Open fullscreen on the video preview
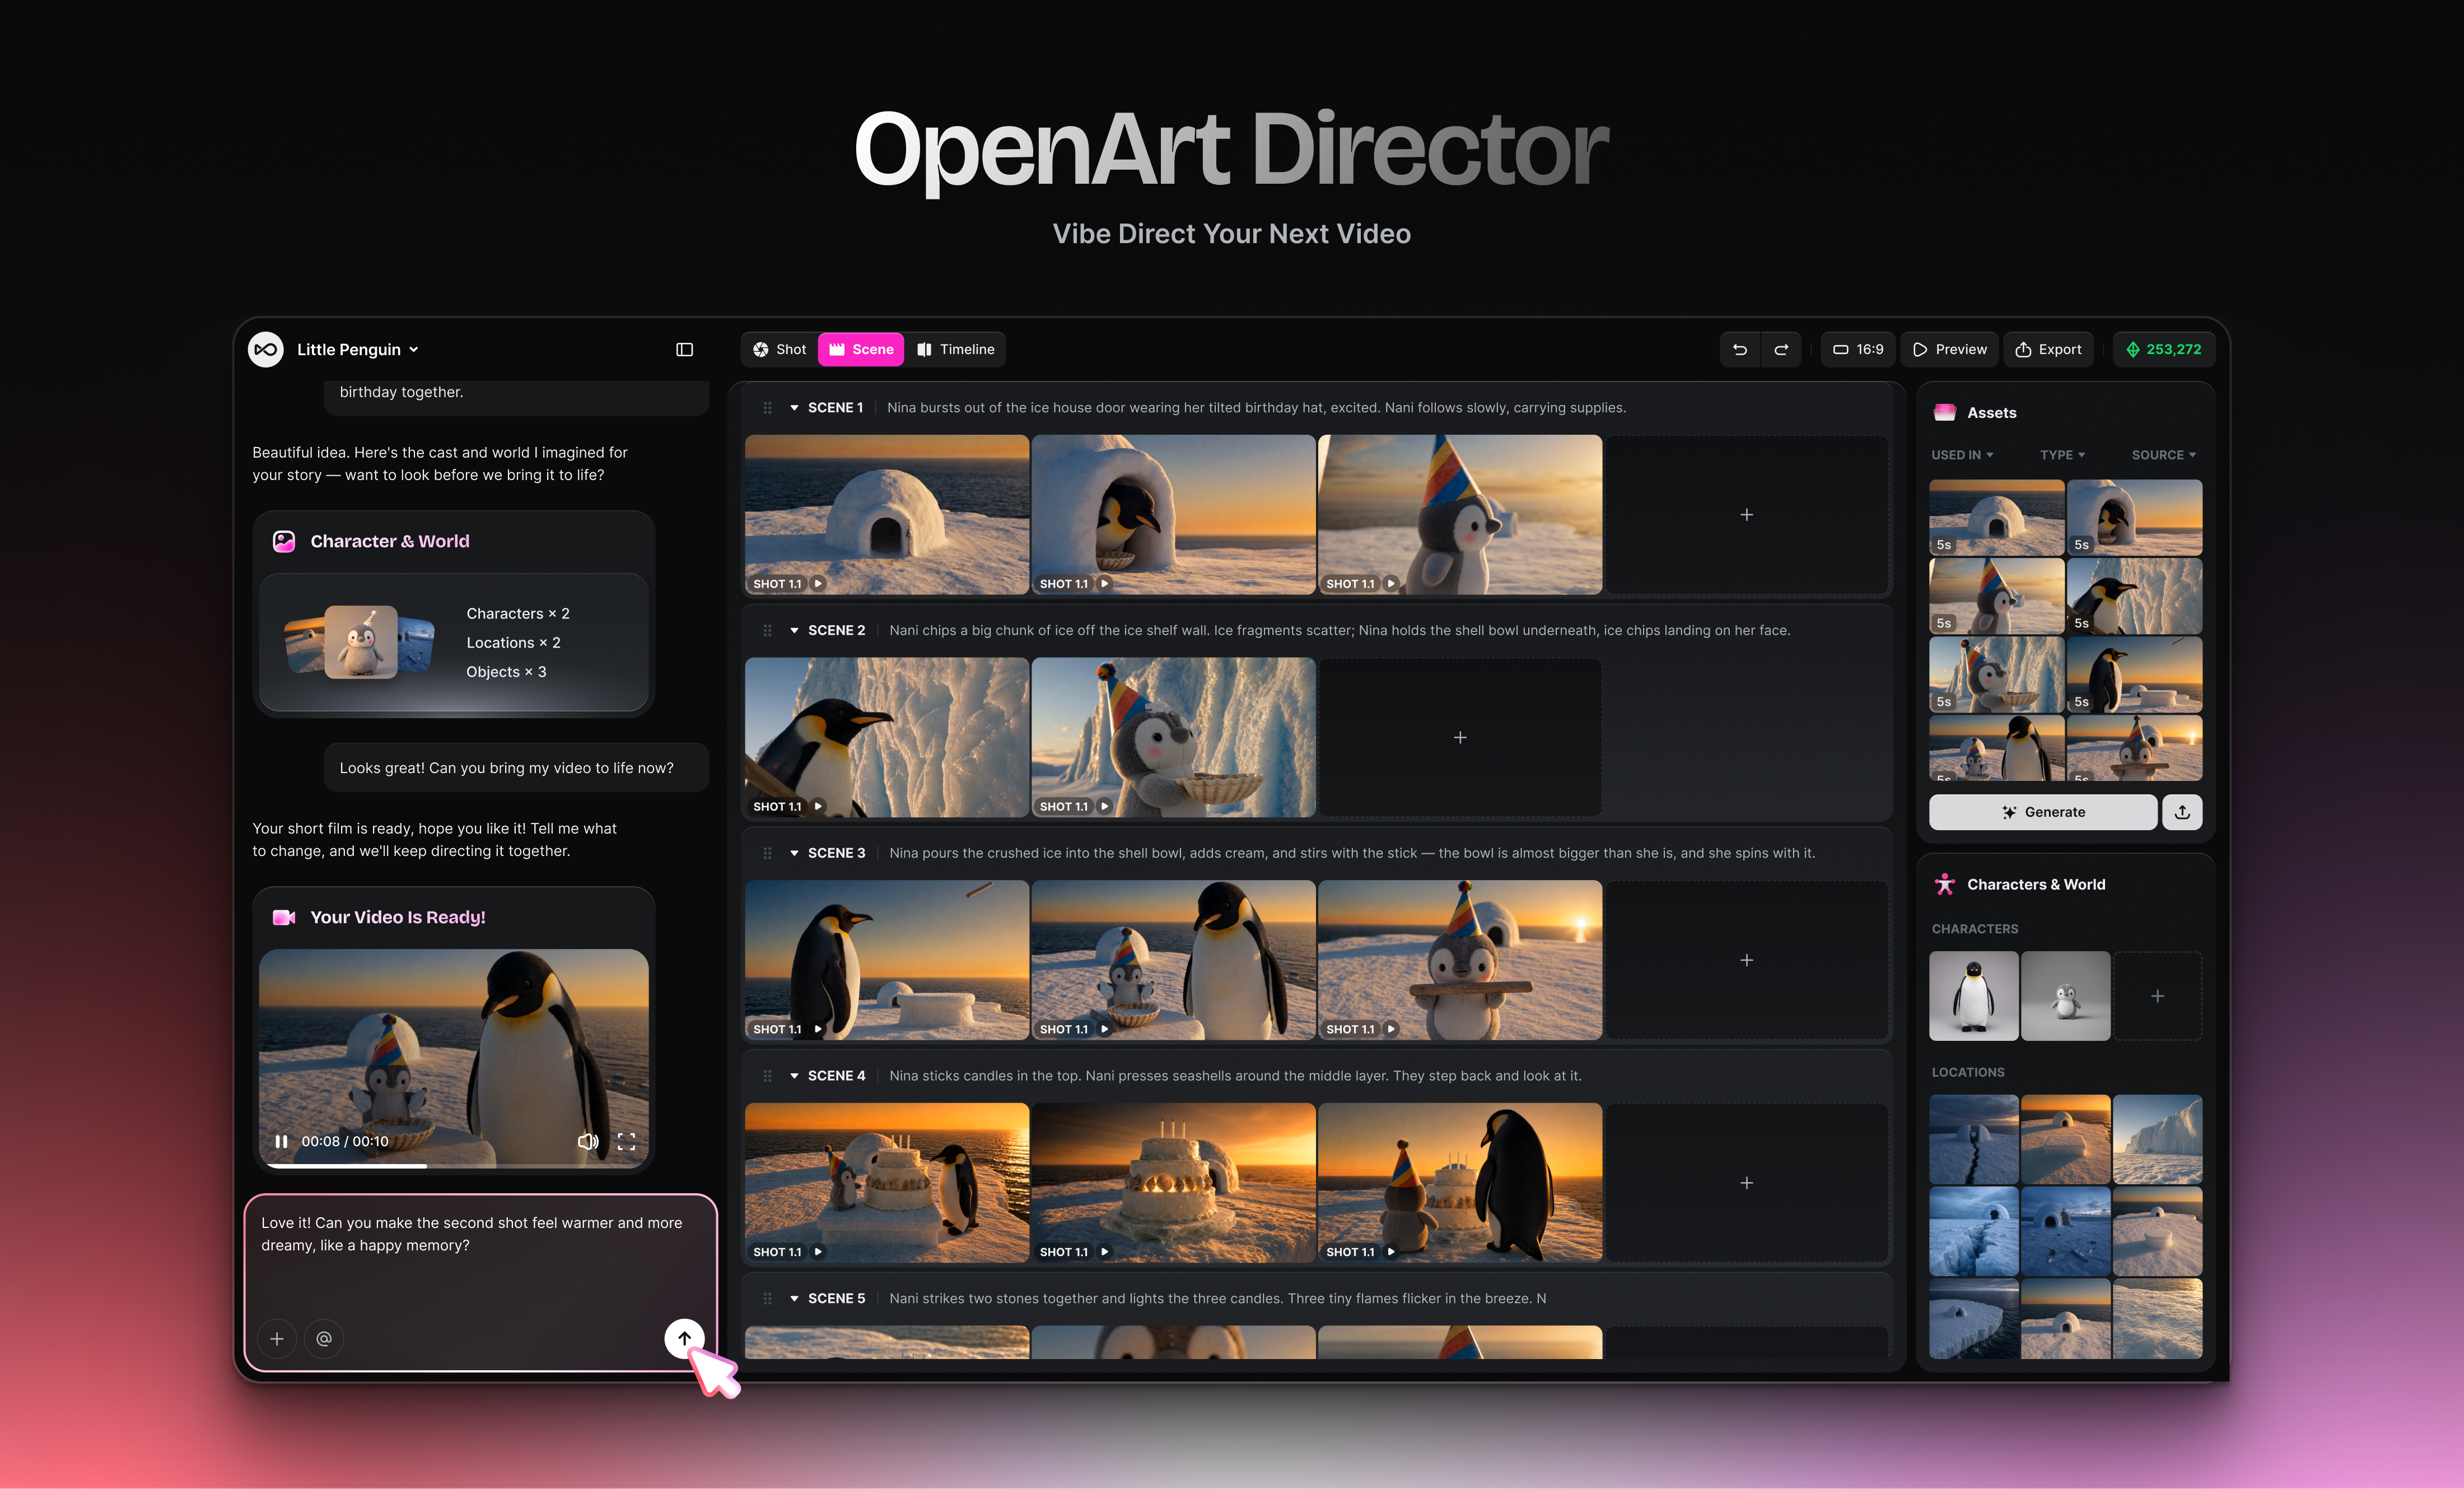Image resolution: width=2464 pixels, height=1489 pixels. (627, 1141)
